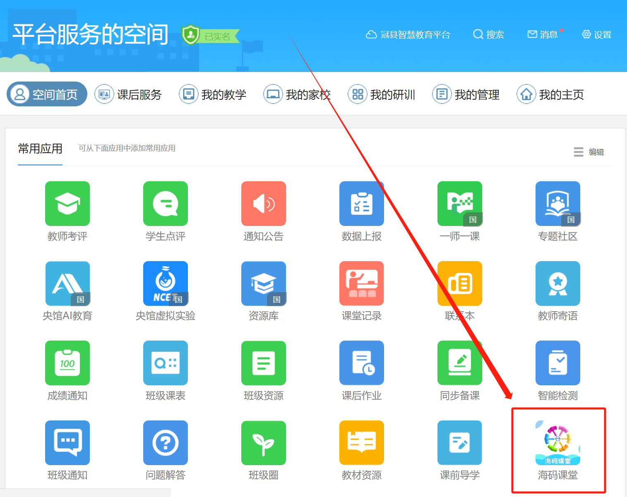
Task: Launch the 央馆虚拟实验 NCET icon
Action: (166, 283)
